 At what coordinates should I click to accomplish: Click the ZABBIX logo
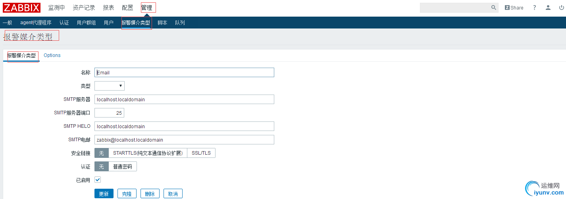(x=21, y=8)
